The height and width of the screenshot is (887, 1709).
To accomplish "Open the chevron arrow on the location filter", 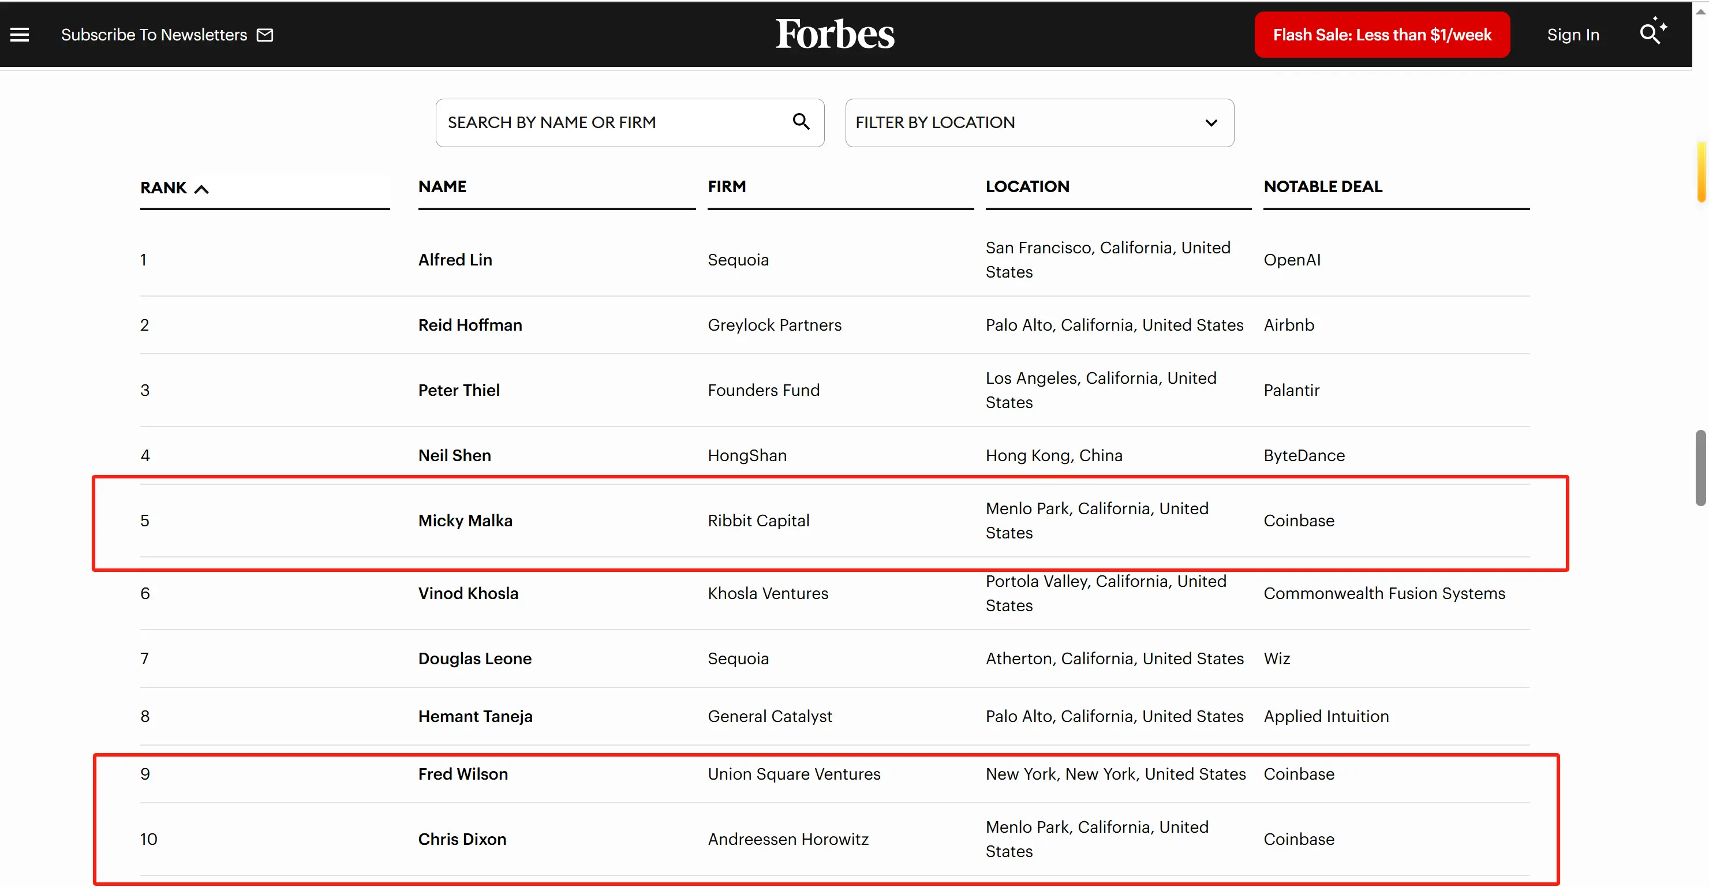I will (x=1211, y=123).
